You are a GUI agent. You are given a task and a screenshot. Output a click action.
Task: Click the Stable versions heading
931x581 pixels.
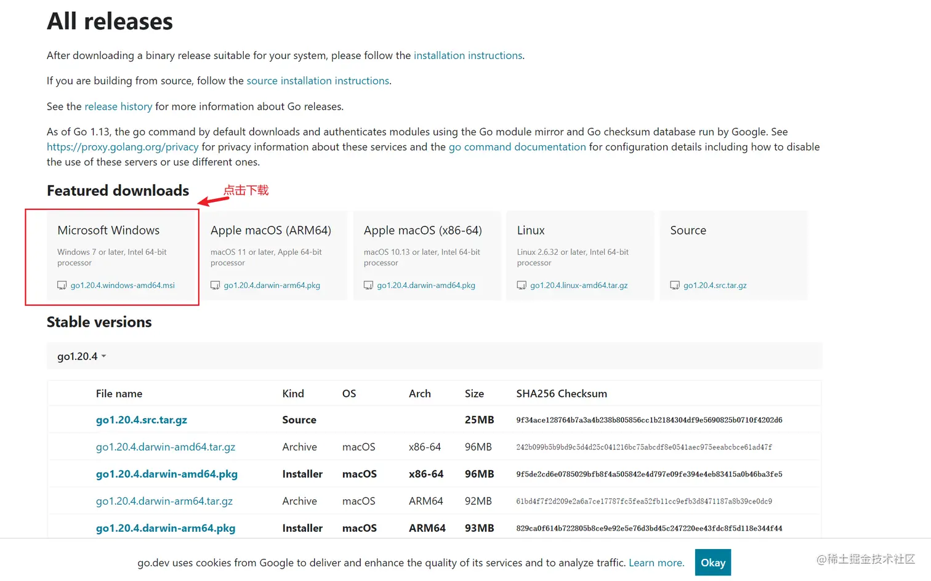pyautogui.click(x=99, y=322)
